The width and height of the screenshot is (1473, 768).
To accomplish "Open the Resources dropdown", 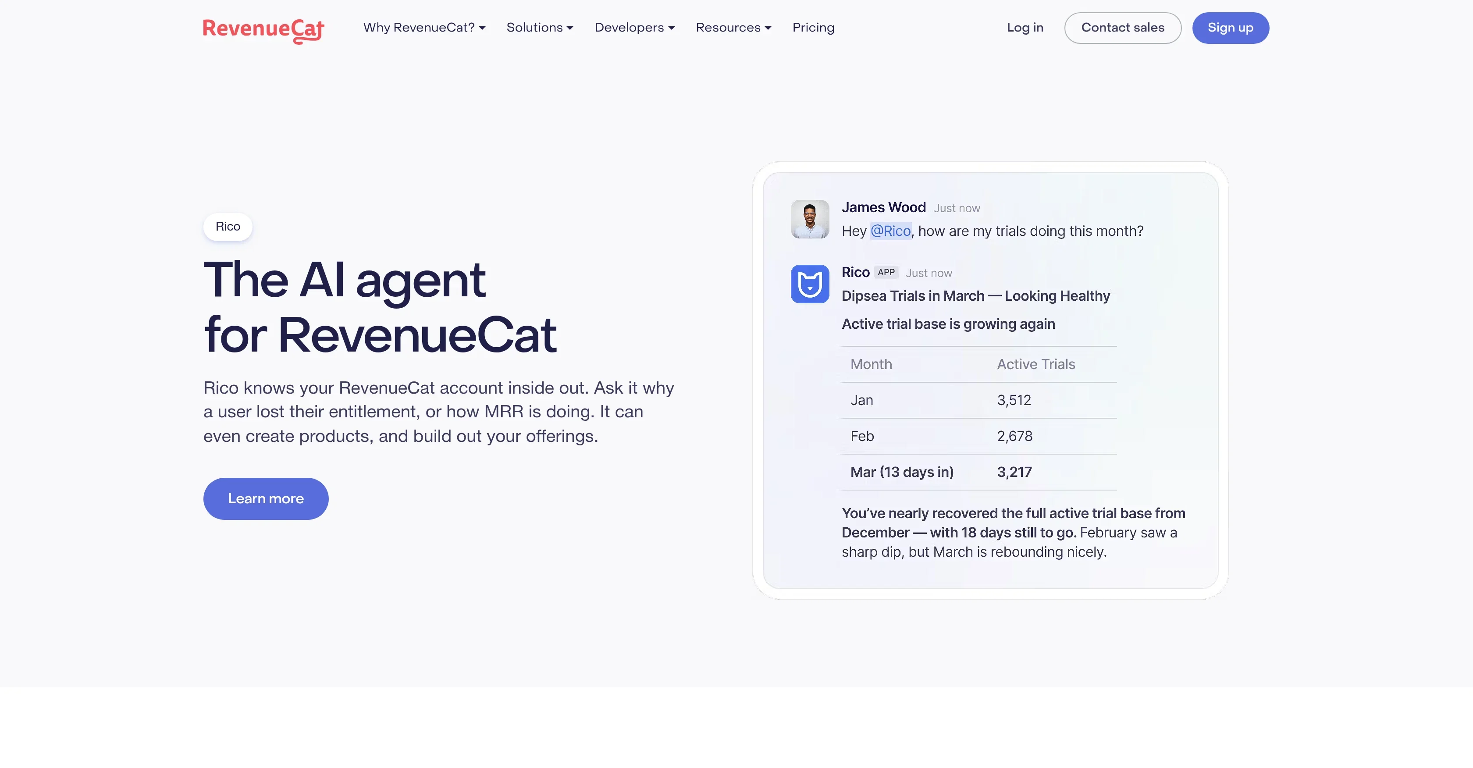I will click(x=733, y=28).
